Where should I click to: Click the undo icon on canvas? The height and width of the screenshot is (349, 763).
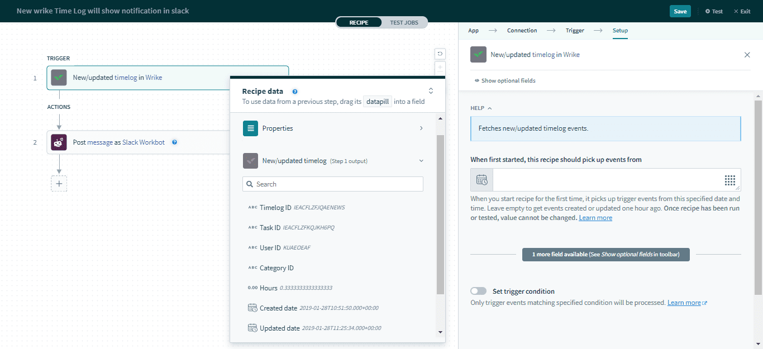440,54
